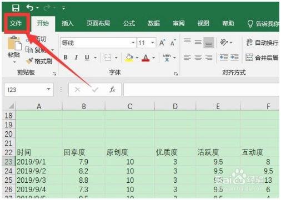The width and height of the screenshot is (281, 200).
Task: Click the Decrease Indent icon
Action: click(224, 58)
